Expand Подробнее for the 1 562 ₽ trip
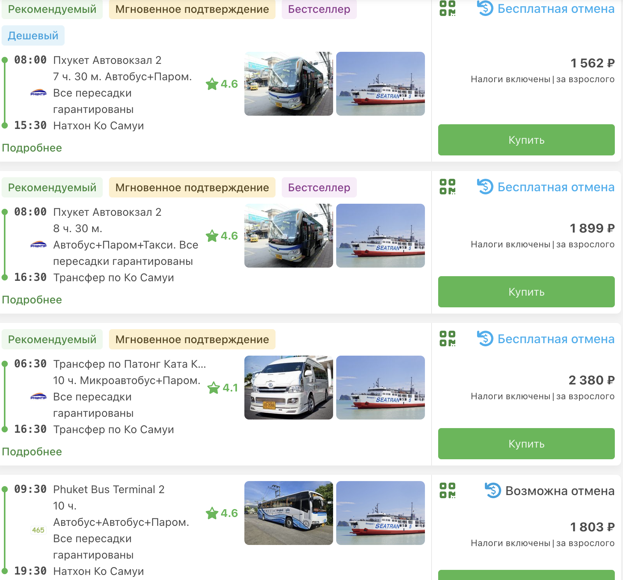The height and width of the screenshot is (580, 623). (32, 148)
